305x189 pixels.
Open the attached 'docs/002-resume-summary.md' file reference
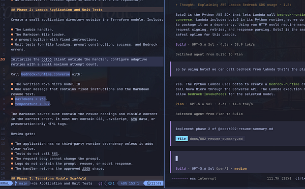pos(216,139)
